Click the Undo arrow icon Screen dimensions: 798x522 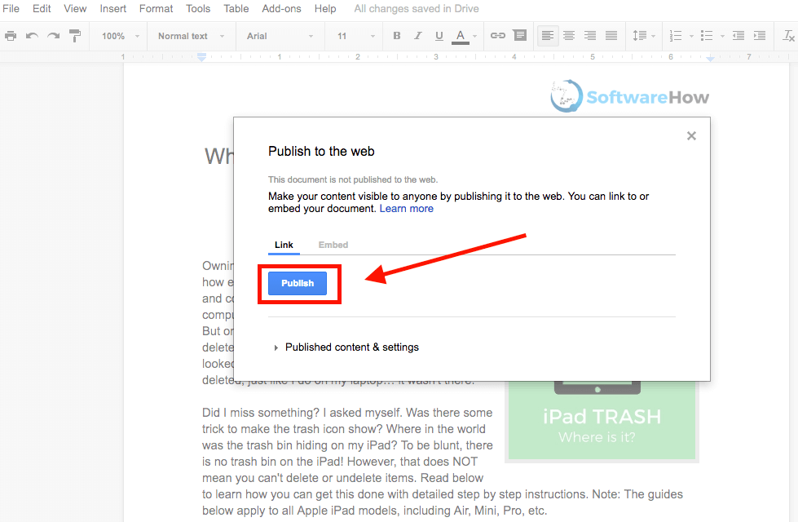(33, 36)
